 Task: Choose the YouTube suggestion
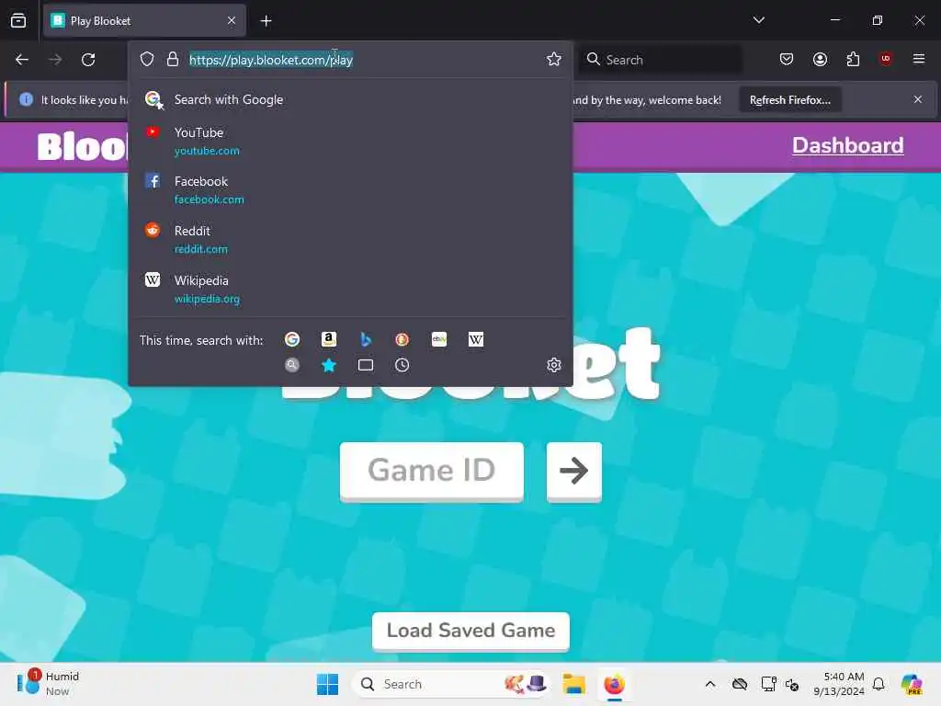click(x=350, y=141)
